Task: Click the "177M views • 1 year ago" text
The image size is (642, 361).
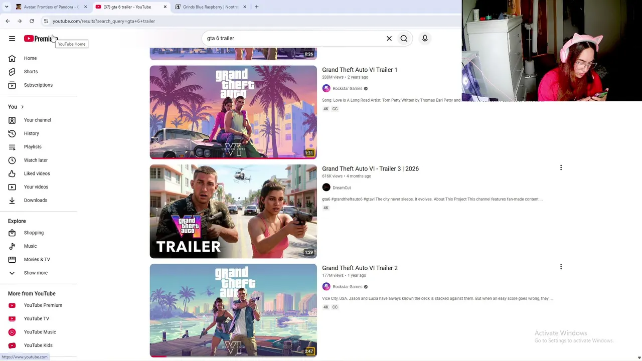Action: click(x=344, y=275)
